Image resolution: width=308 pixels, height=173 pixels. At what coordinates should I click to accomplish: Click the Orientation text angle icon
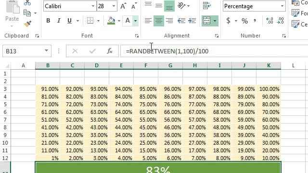[x=181, y=6]
